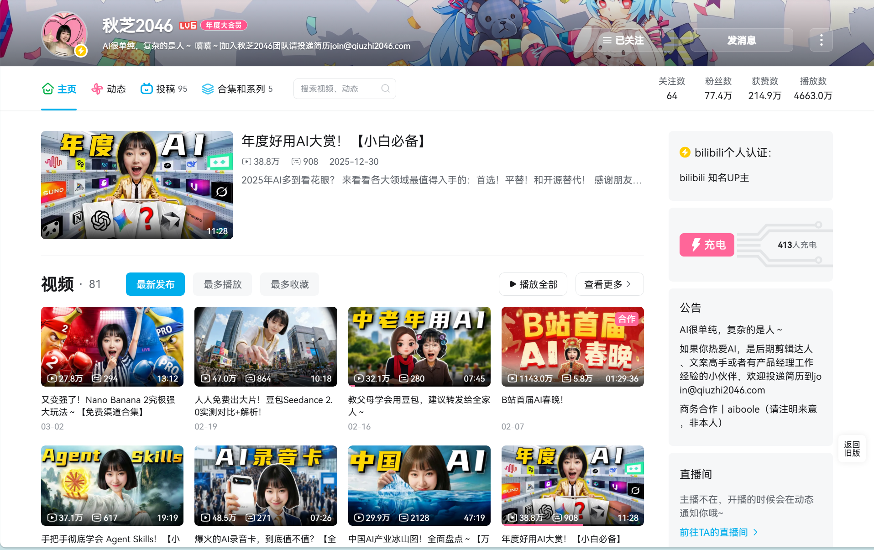
Task: Click the 主页 house icon
Action: [47, 89]
